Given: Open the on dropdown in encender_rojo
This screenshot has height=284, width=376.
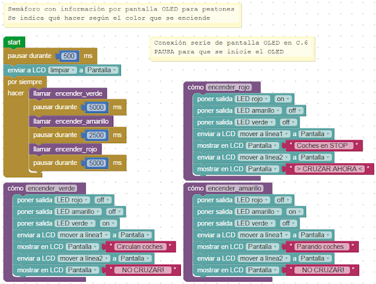Looking at the screenshot, I should 283,99.
